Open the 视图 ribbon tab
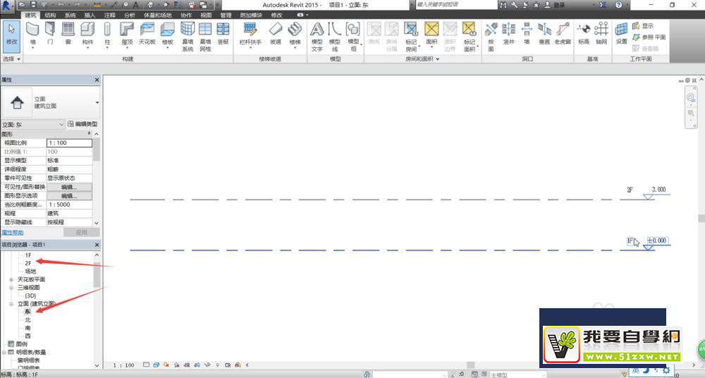The height and width of the screenshot is (378, 705). [x=206, y=15]
